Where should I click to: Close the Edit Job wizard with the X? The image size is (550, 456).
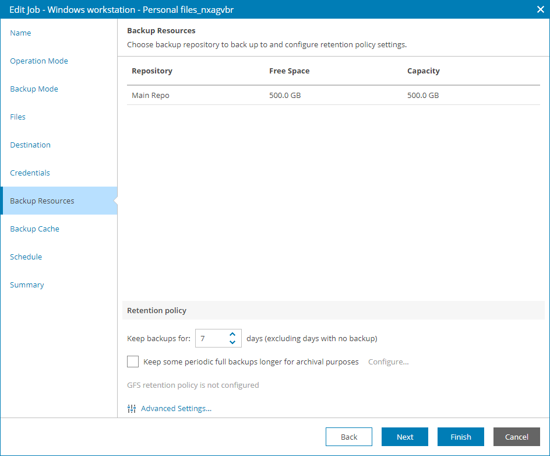(540, 9)
